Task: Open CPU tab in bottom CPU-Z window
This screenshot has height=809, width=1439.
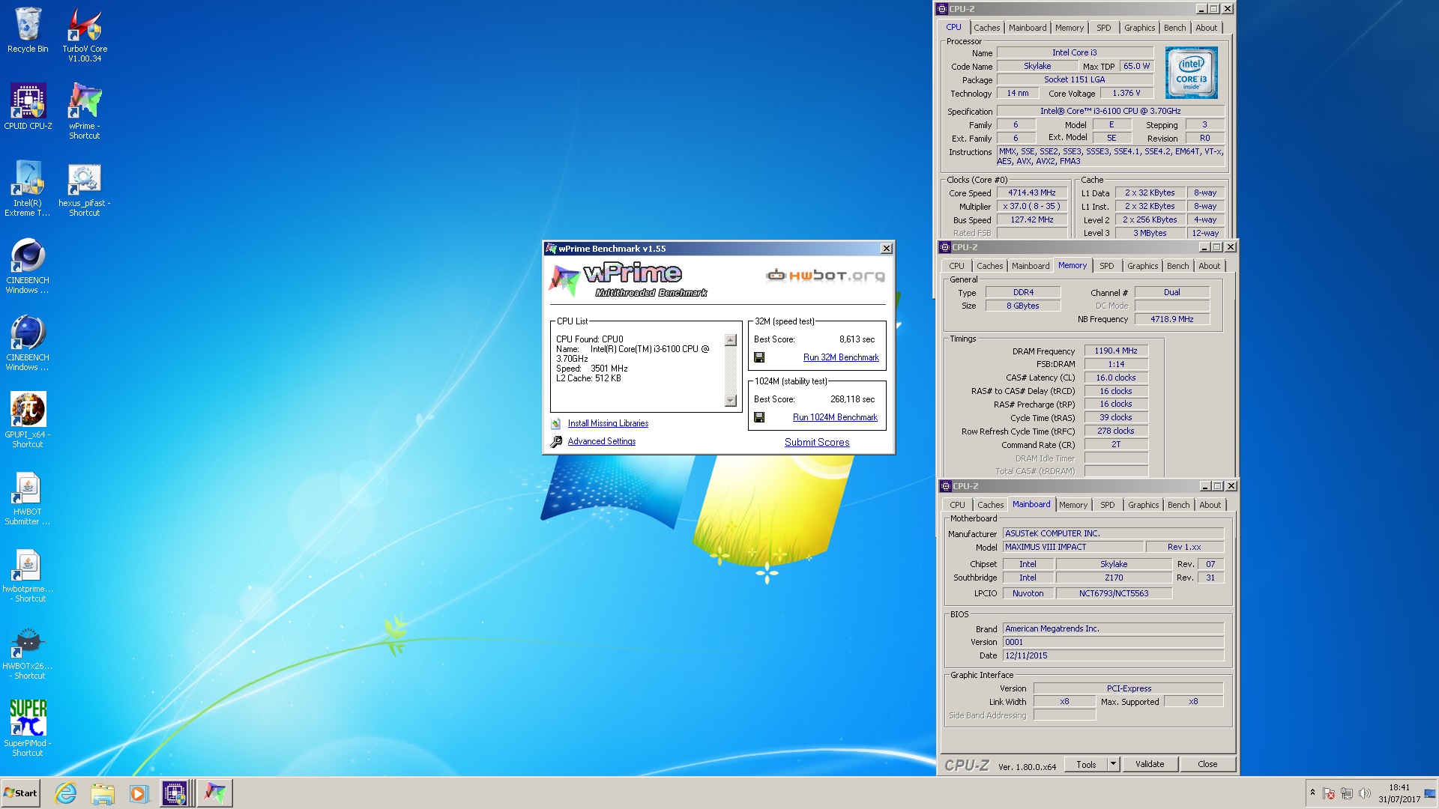Action: (x=957, y=505)
